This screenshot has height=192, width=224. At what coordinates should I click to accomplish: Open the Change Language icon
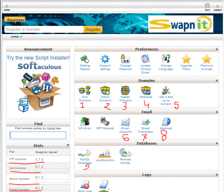[x=166, y=59]
